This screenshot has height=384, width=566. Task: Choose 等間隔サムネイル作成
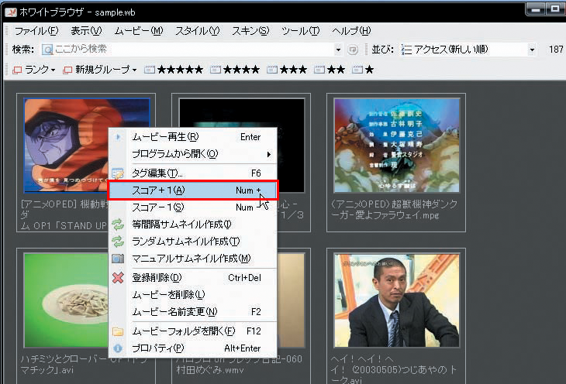[192, 225]
